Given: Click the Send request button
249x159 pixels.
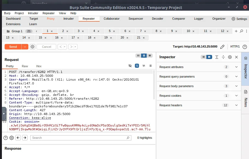Looking at the screenshot, I should pos(13,47).
